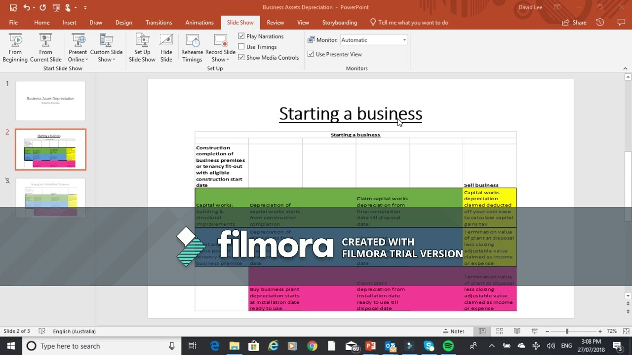Image resolution: width=632 pixels, height=355 pixels.
Task: Open Spotify from taskbar
Action: tap(448, 346)
